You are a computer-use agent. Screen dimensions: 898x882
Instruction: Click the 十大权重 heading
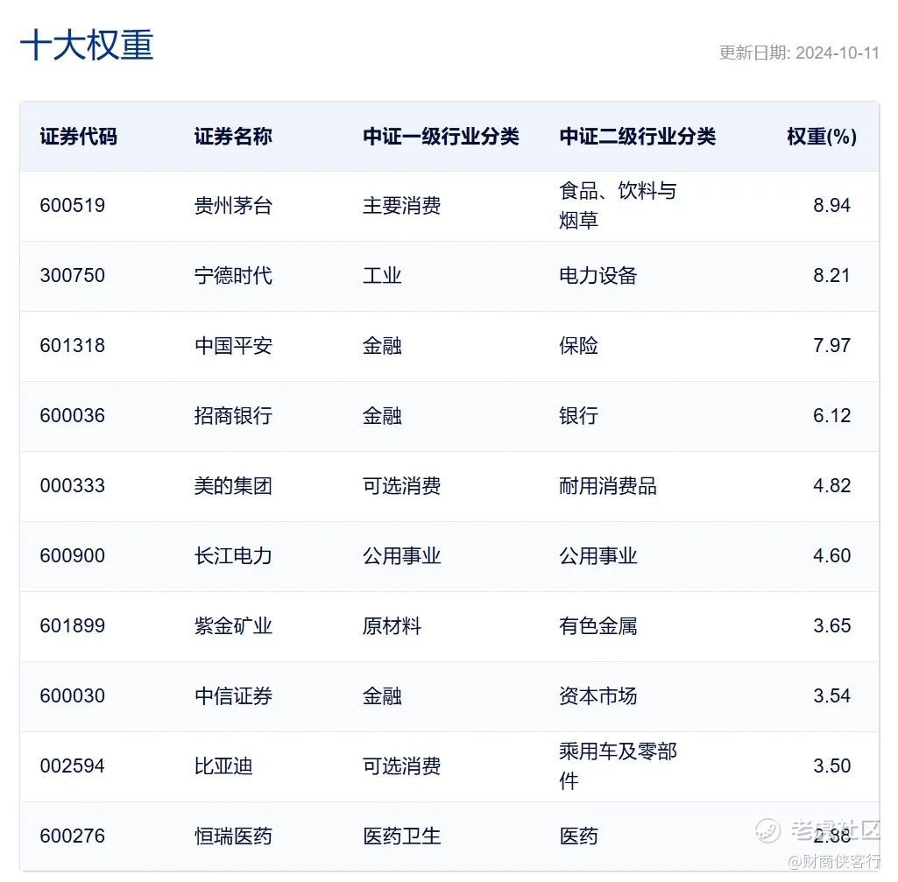(87, 46)
